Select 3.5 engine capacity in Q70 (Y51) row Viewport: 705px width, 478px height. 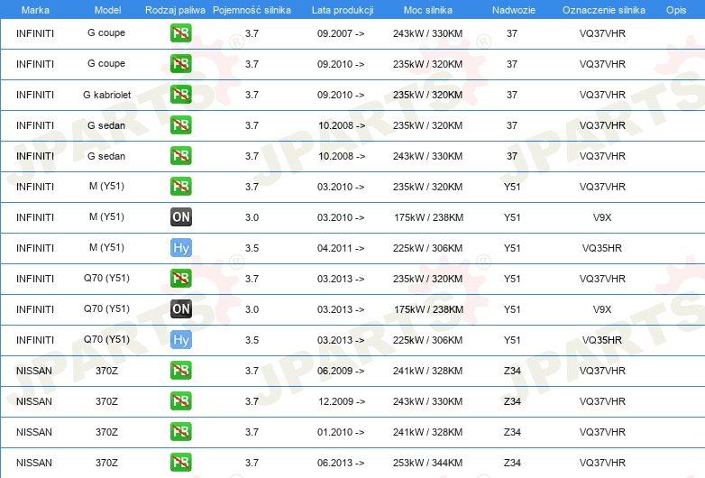[x=252, y=340]
